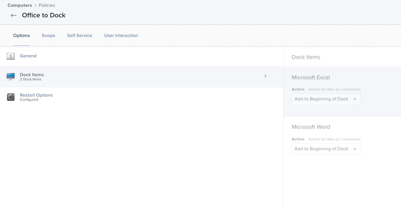Switch to the Scope tab
The image size is (401, 208).
[48, 36]
